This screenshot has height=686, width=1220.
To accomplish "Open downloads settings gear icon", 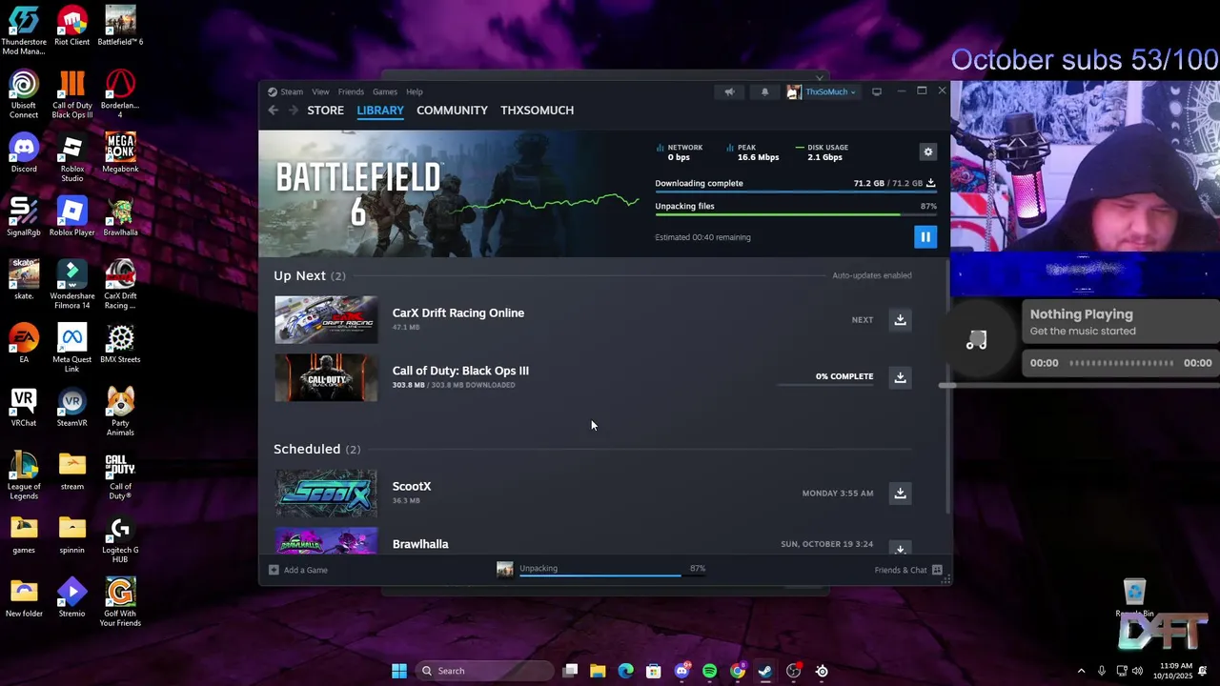I will pos(928,152).
